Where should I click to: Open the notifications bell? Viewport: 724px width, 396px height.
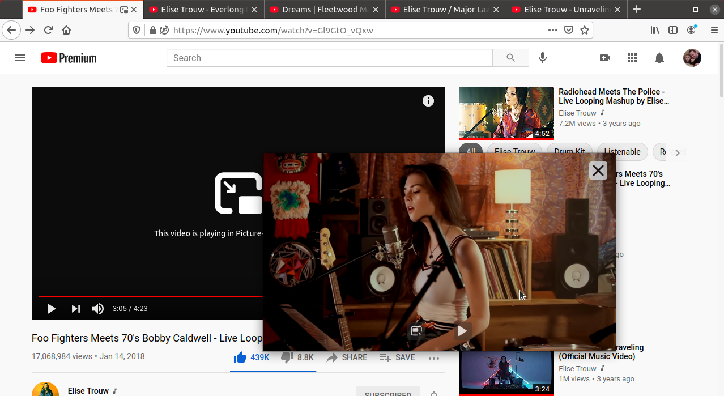(x=659, y=57)
